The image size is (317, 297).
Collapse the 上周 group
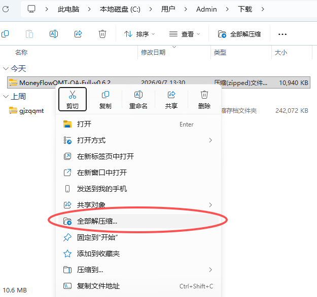(6, 97)
